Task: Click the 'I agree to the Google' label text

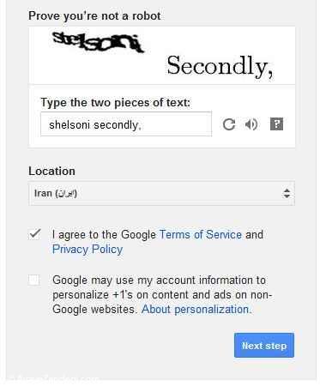Action: coord(104,235)
